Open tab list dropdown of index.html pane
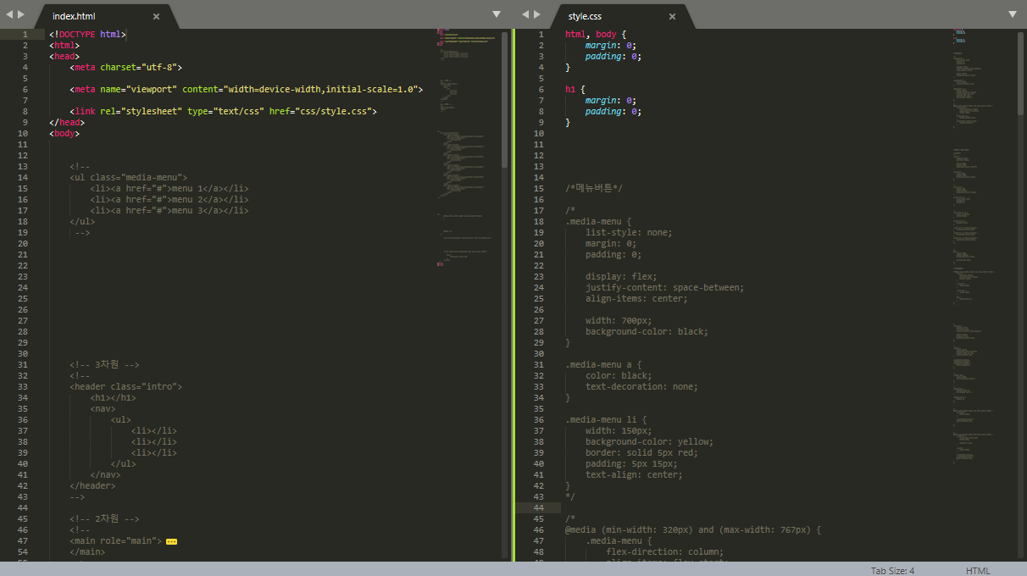 (x=497, y=14)
